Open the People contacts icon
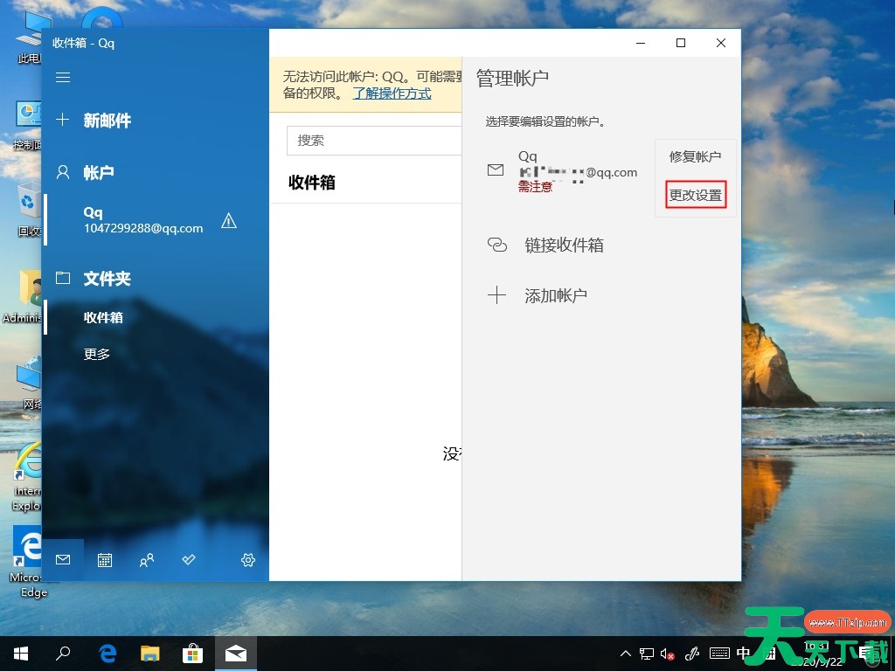This screenshot has width=895, height=671. [147, 560]
